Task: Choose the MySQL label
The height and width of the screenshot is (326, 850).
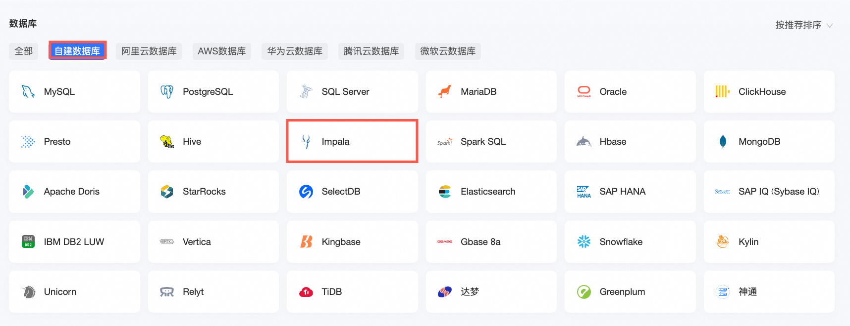Action: click(x=59, y=91)
